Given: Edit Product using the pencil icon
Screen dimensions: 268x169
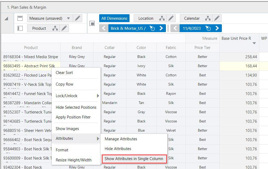Looking at the screenshot, I should point(64,28).
